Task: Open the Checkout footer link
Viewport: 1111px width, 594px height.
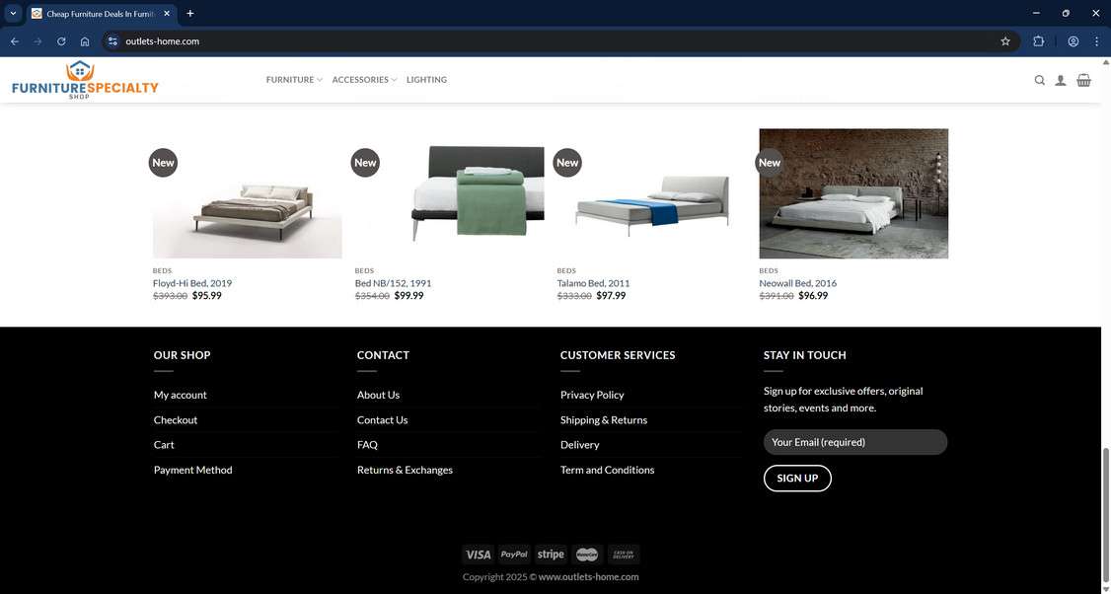Action: 176,419
